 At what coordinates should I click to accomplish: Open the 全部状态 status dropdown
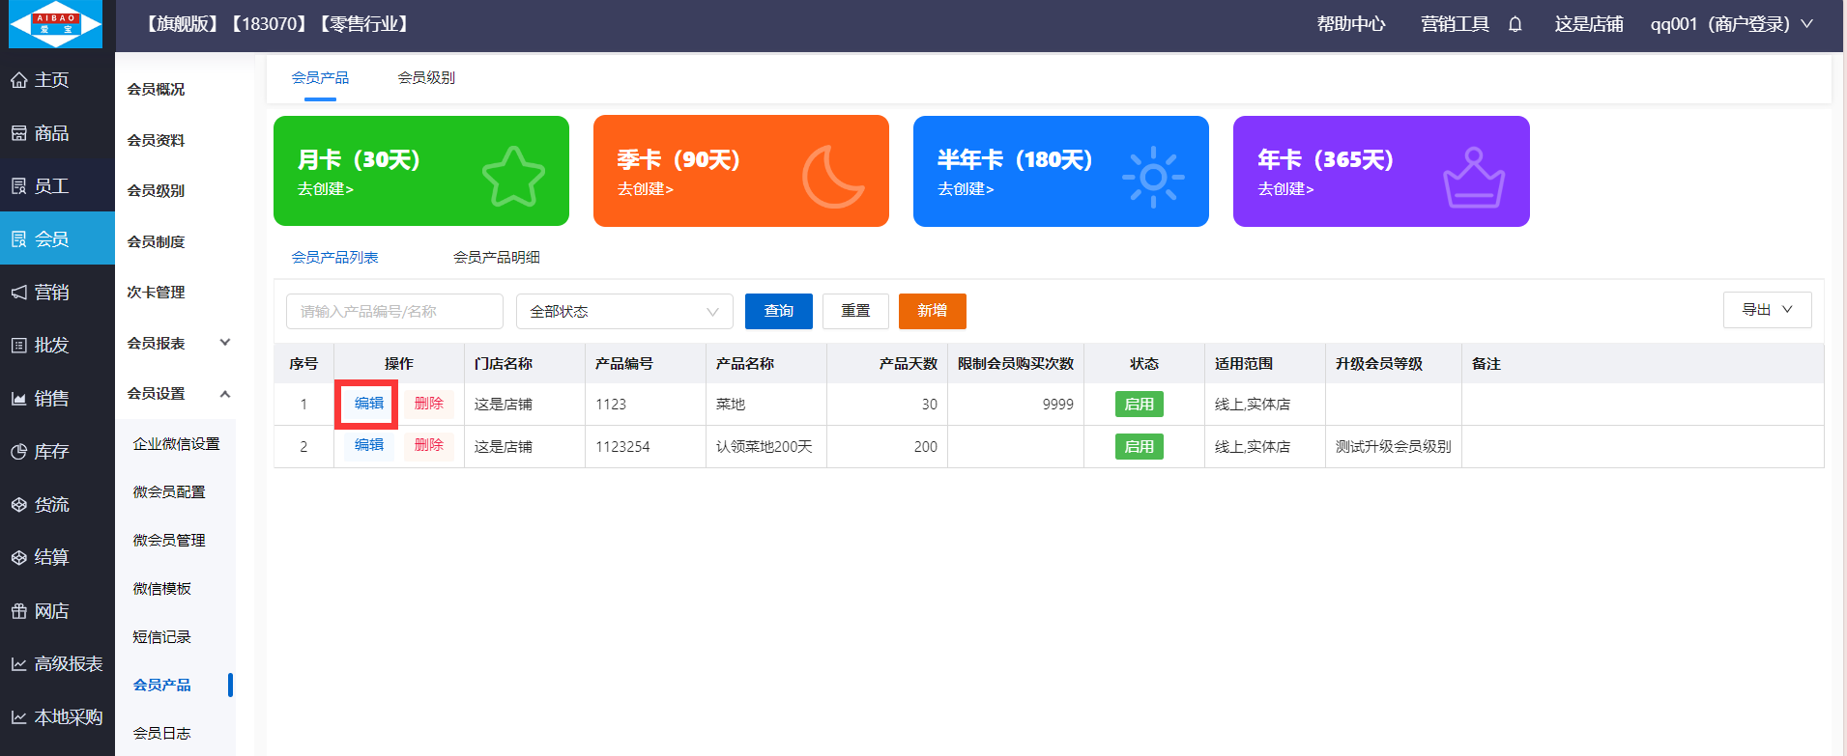tap(624, 312)
